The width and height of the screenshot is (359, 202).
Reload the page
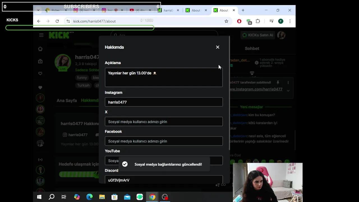pyautogui.click(x=57, y=21)
